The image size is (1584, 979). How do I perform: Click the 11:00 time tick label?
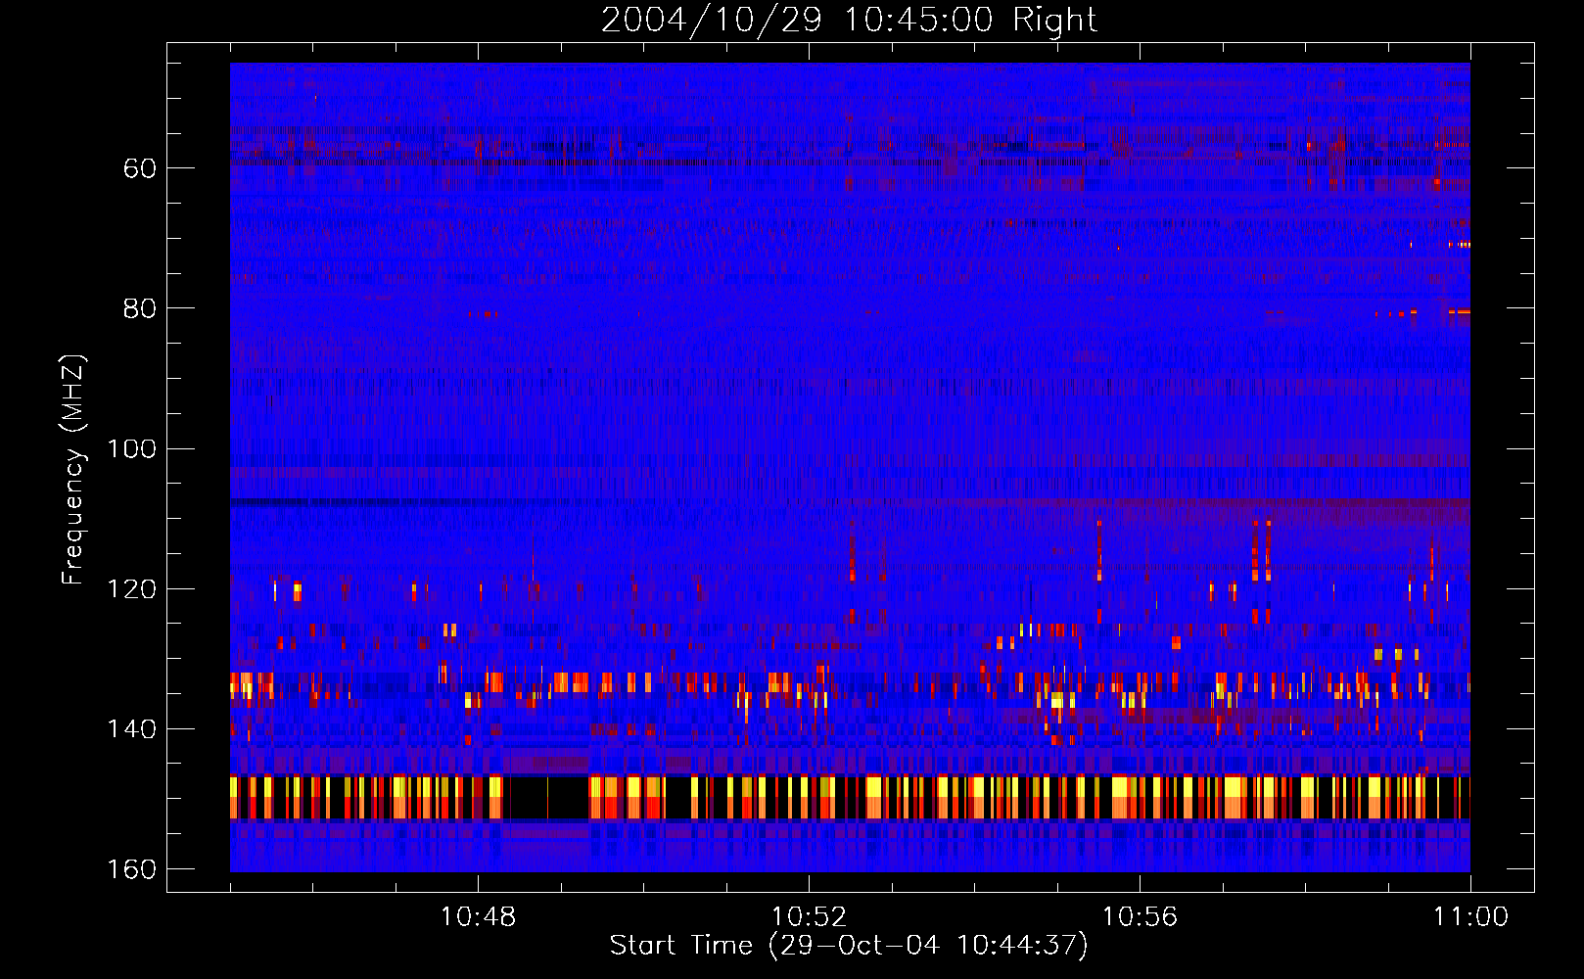(x=1470, y=917)
